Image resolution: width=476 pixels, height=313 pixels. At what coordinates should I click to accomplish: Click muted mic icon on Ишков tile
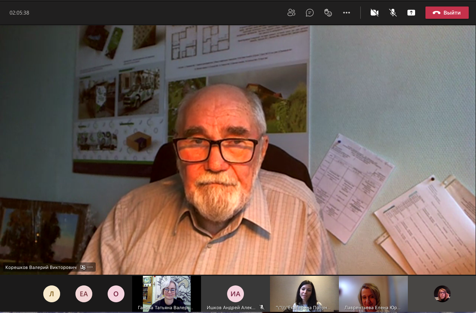[262, 307]
